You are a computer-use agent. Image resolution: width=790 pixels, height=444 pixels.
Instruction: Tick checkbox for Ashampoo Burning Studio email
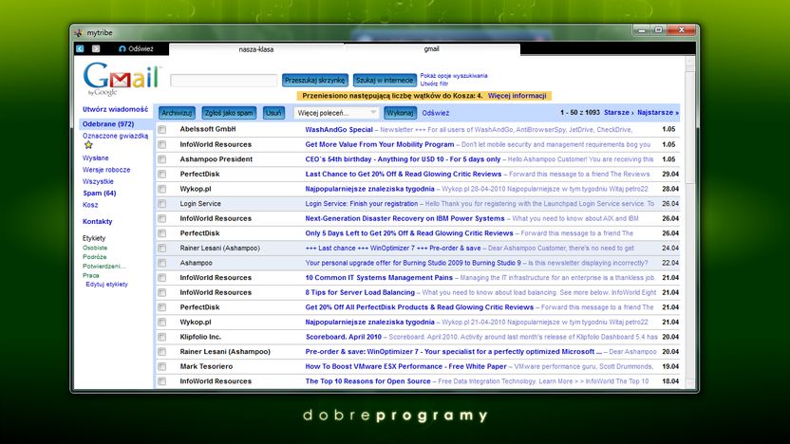(x=162, y=264)
